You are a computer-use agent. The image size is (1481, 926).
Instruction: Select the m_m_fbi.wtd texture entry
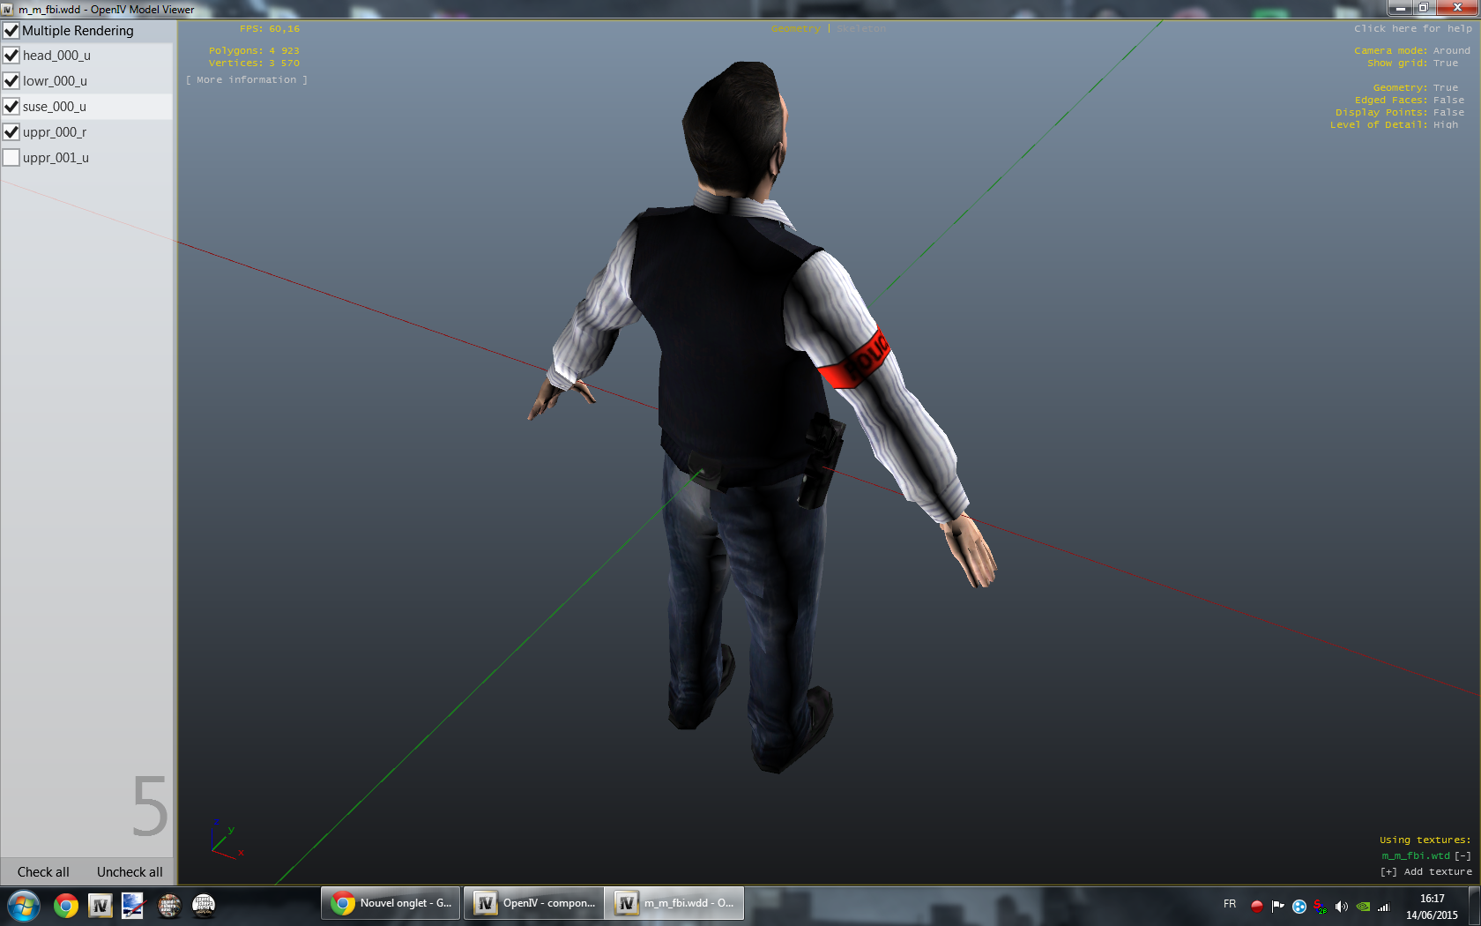[x=1416, y=855]
